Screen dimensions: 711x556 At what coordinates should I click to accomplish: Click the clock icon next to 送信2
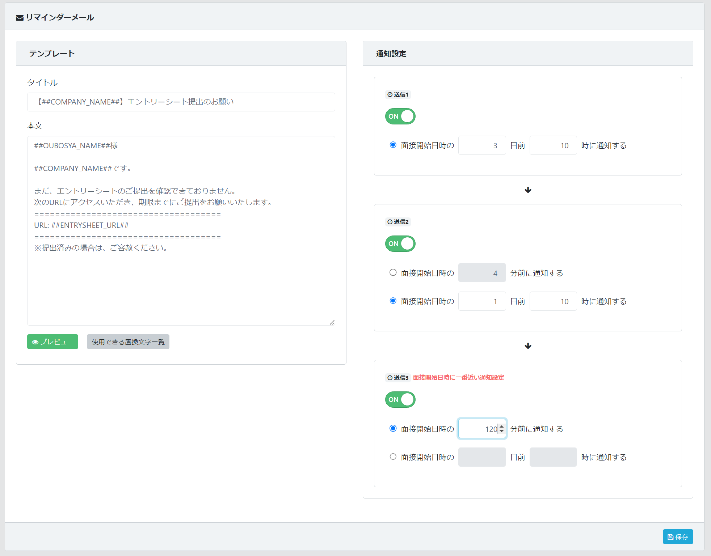390,222
